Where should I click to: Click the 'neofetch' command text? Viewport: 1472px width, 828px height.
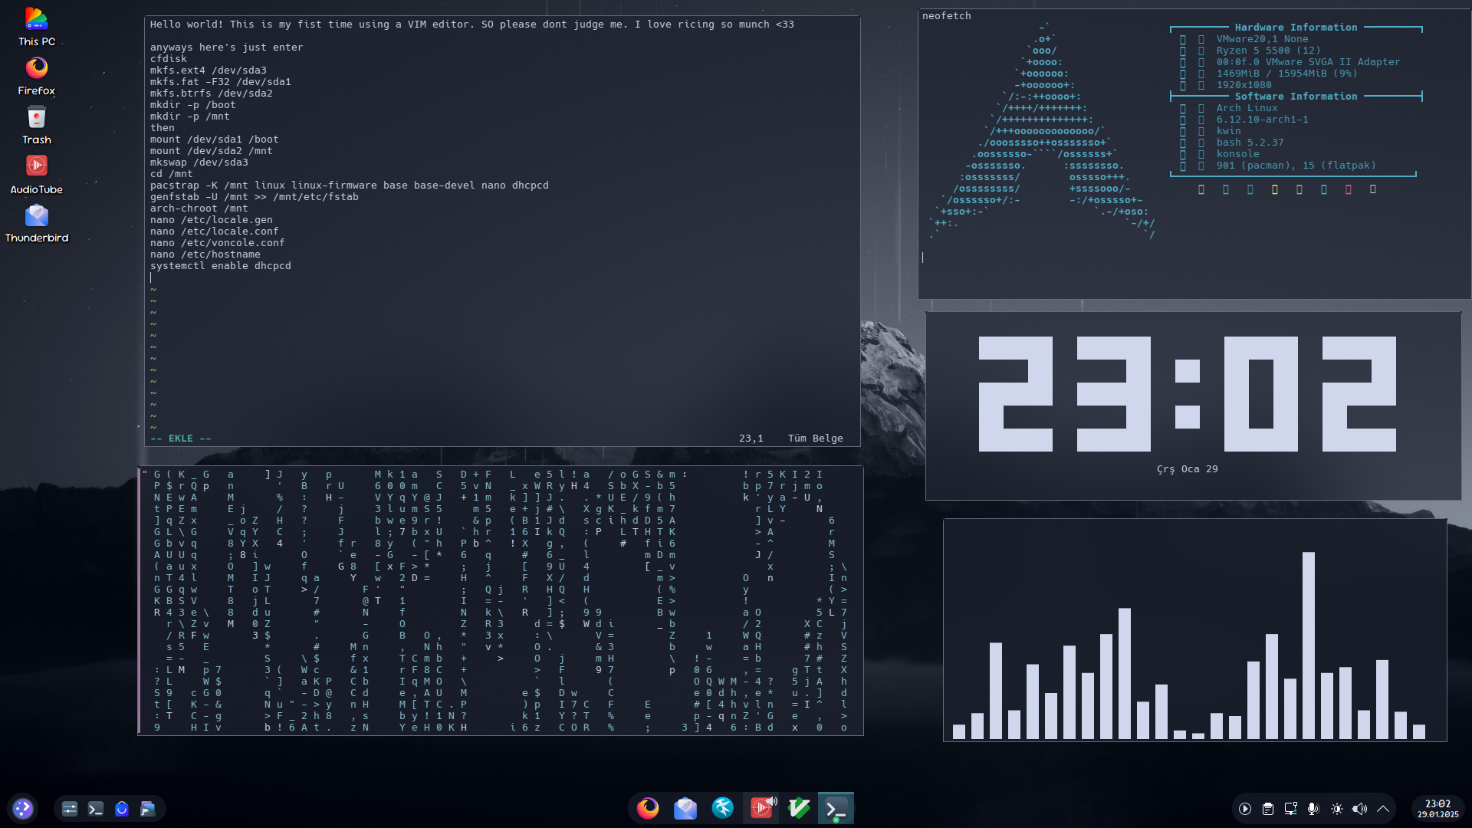[947, 16]
